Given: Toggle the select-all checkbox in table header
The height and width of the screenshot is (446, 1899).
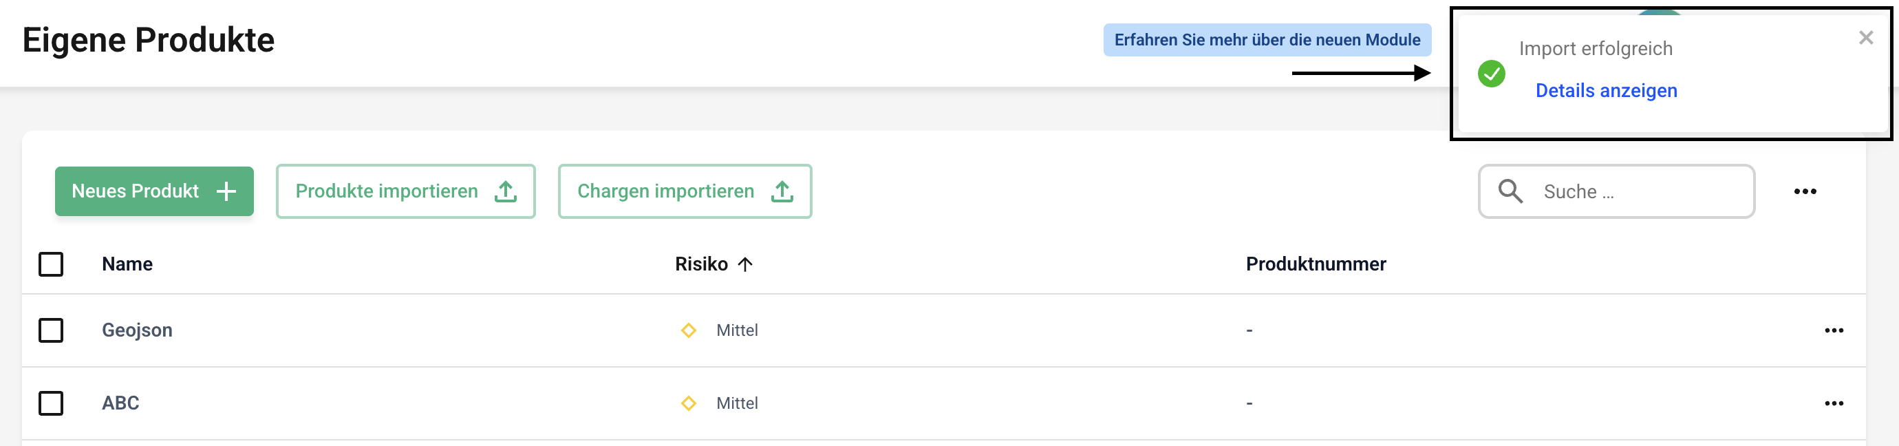Looking at the screenshot, I should click(x=51, y=264).
